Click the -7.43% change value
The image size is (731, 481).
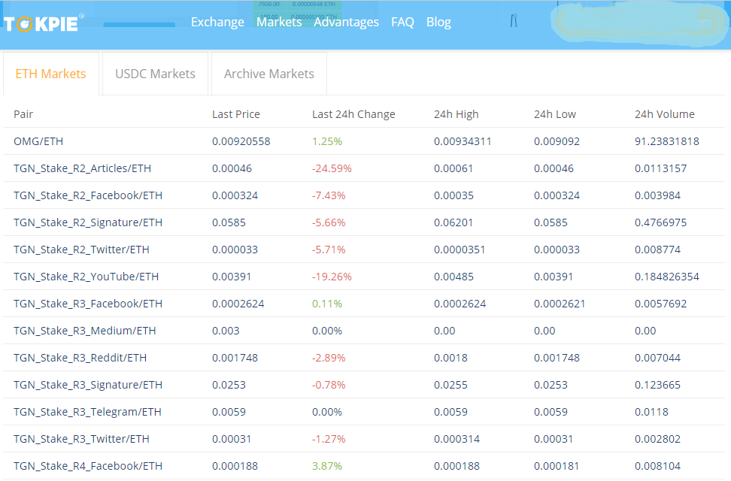(329, 195)
